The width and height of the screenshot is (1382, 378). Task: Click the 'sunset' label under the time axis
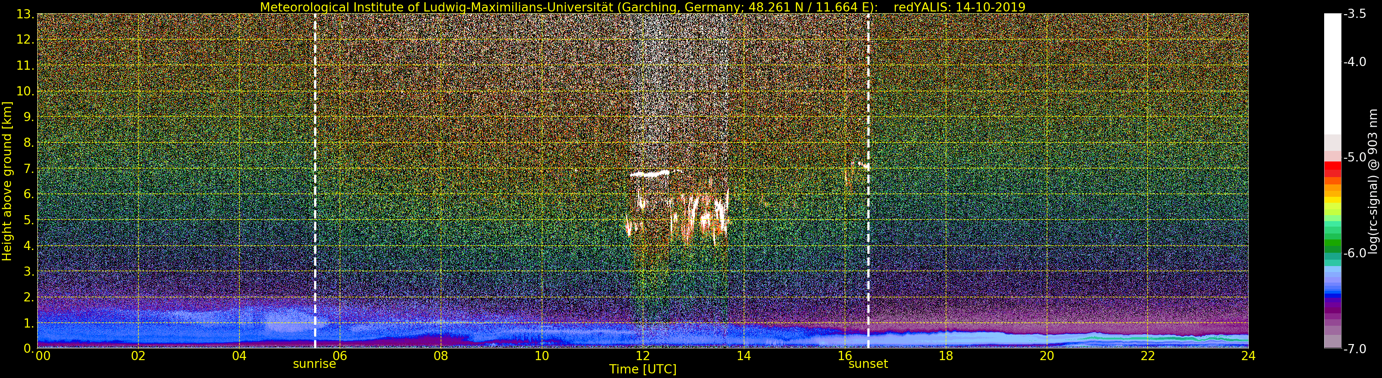coord(868,364)
